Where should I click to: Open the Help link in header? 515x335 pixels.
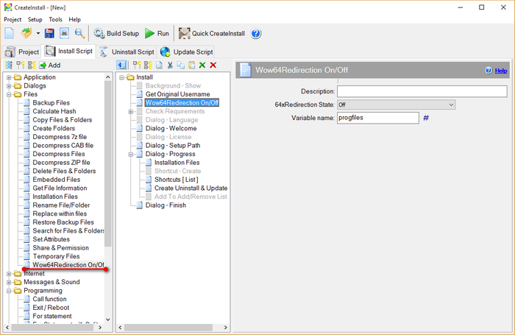tap(501, 71)
